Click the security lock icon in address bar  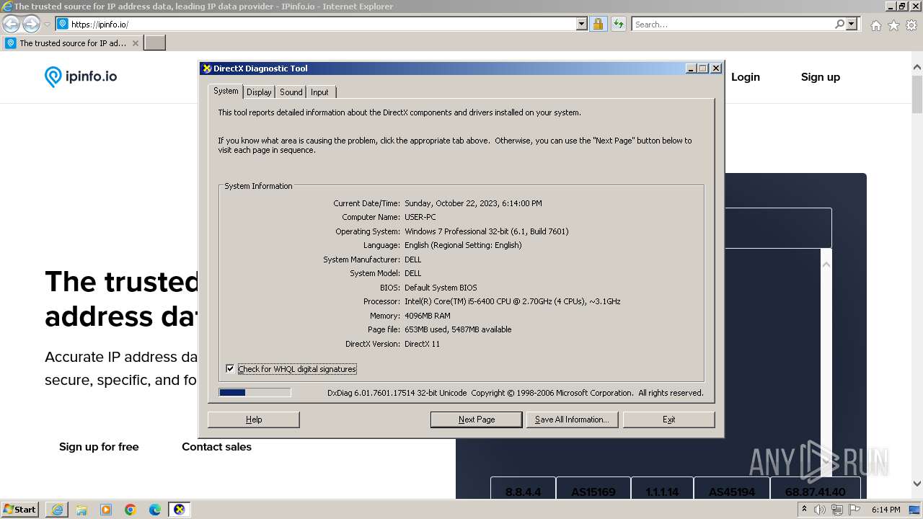598,24
